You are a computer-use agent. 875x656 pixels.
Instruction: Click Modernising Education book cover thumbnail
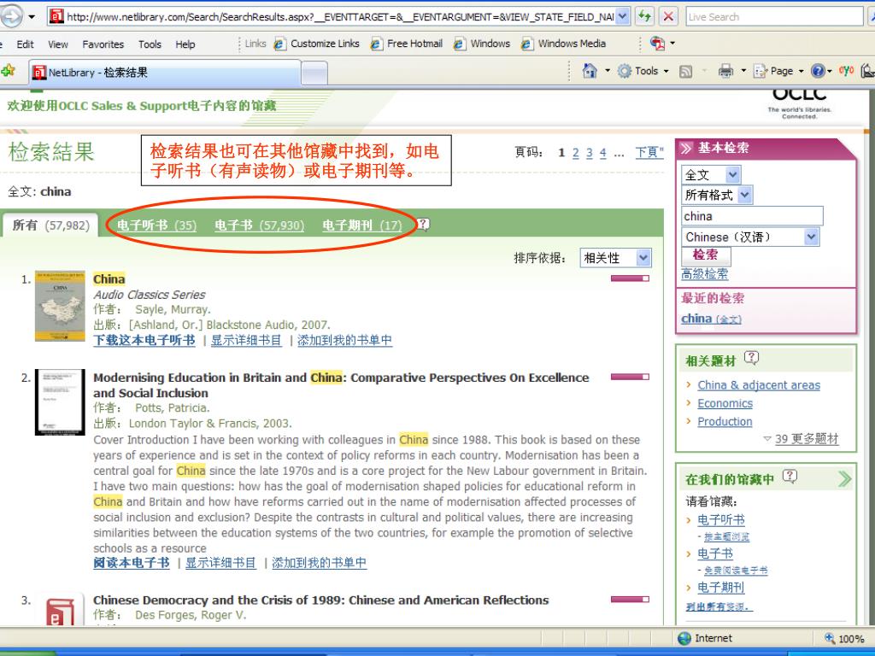pyautogui.click(x=60, y=401)
